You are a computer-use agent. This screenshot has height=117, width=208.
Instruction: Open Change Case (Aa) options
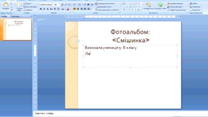63,9
